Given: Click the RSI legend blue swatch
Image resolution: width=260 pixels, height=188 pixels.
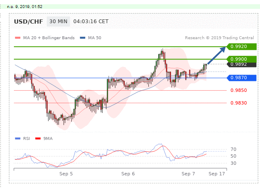Looking at the screenshot, I should (18, 138).
